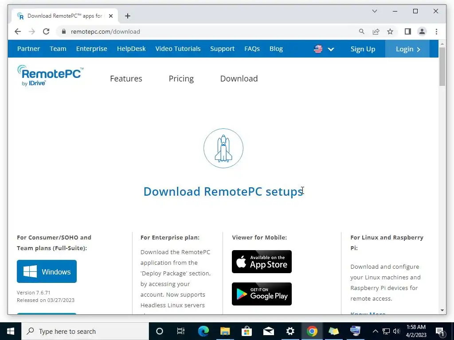Open volume speaker icon in tray
This screenshot has height=340, width=454.
(x=396, y=331)
